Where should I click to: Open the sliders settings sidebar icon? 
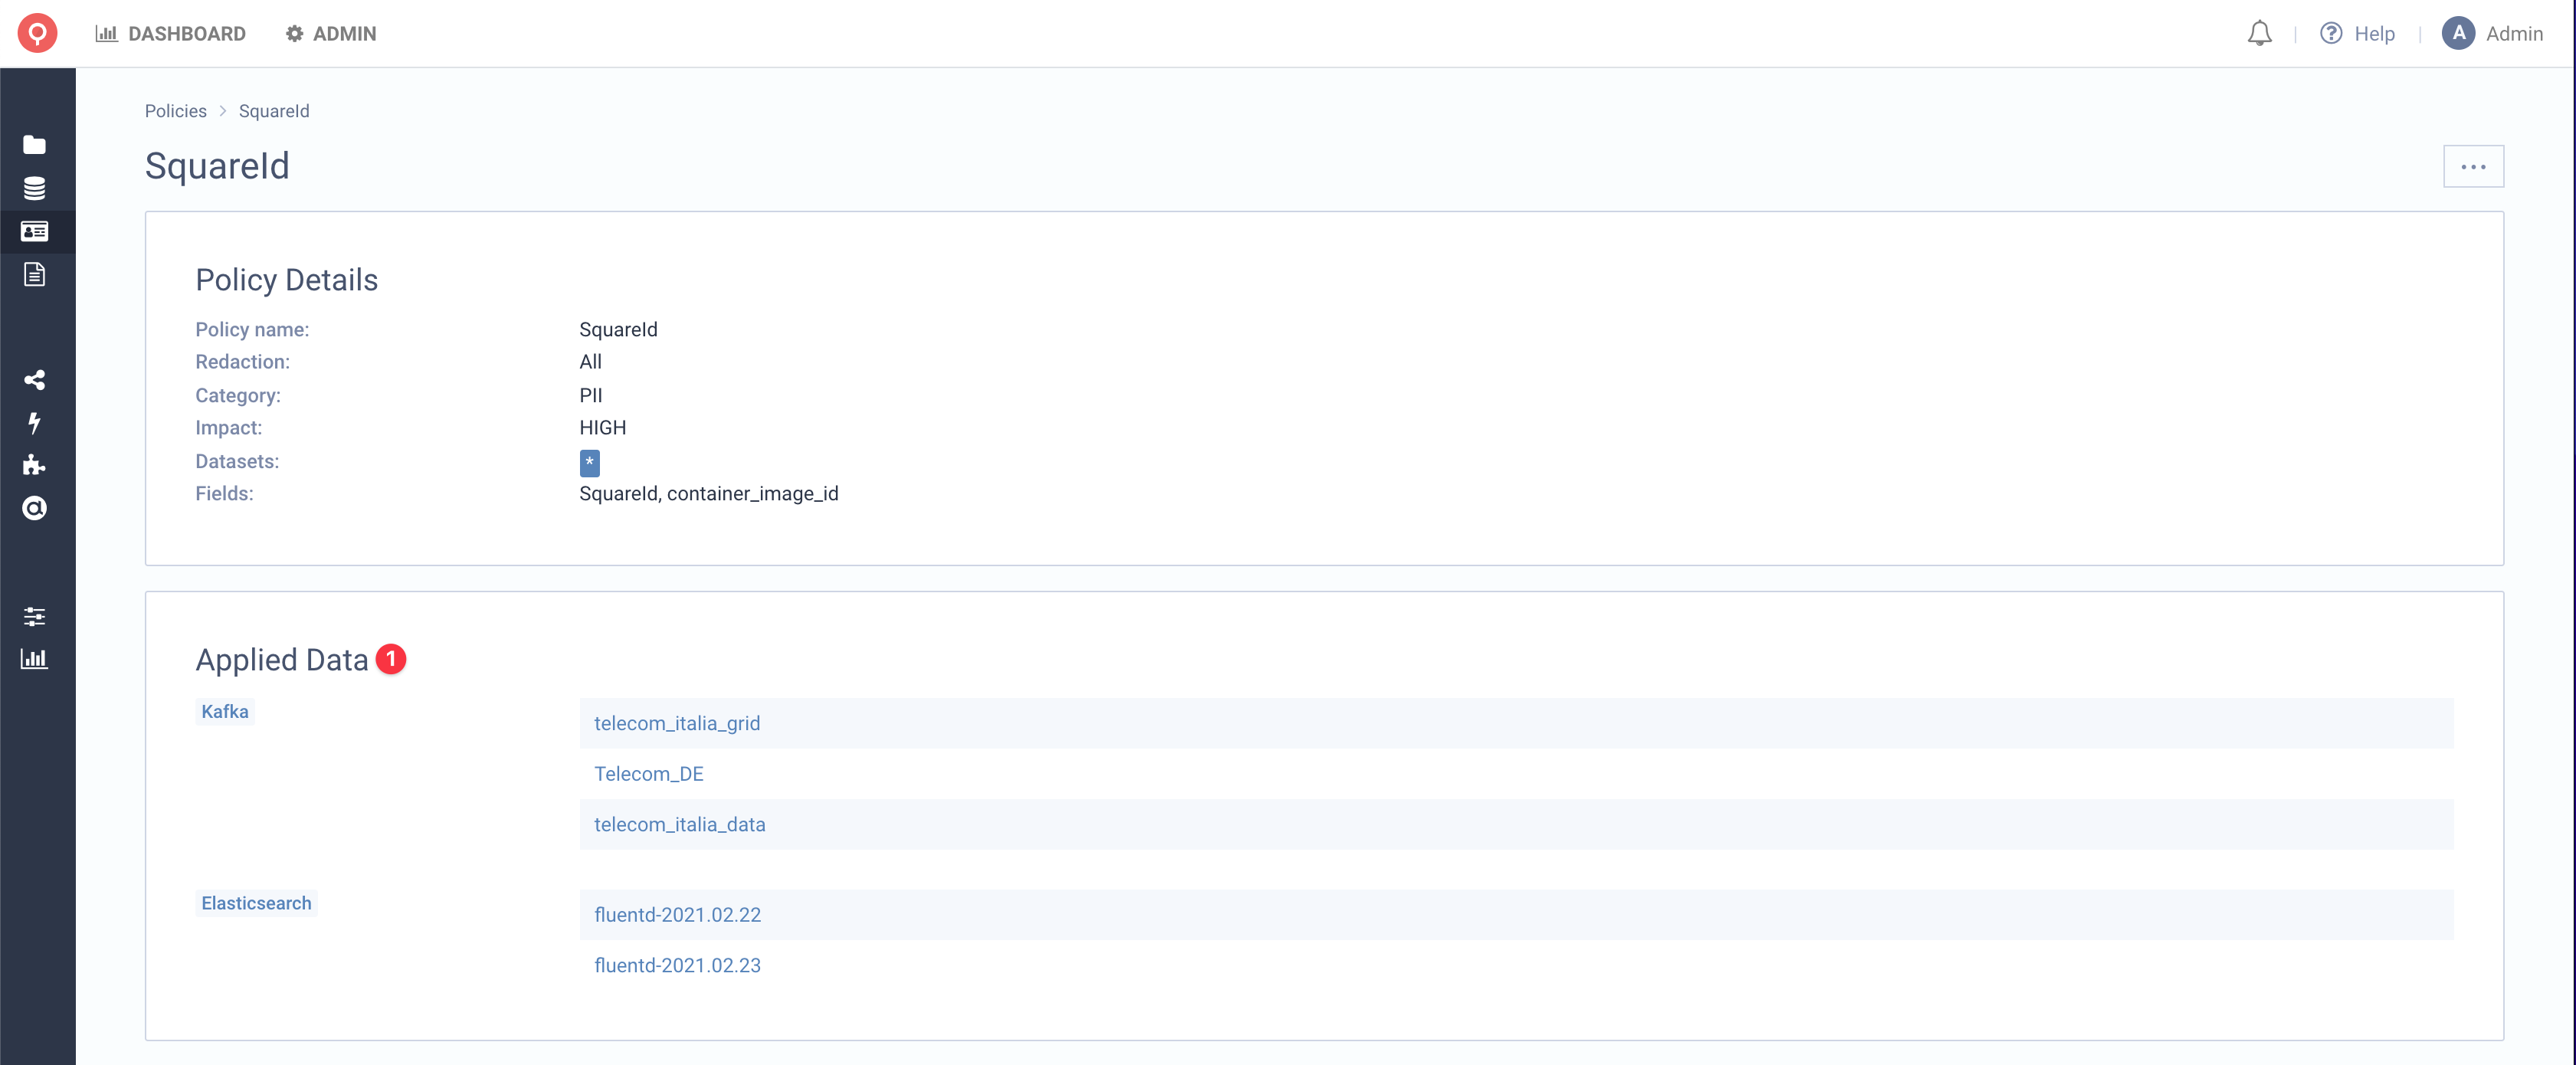pyautogui.click(x=34, y=616)
